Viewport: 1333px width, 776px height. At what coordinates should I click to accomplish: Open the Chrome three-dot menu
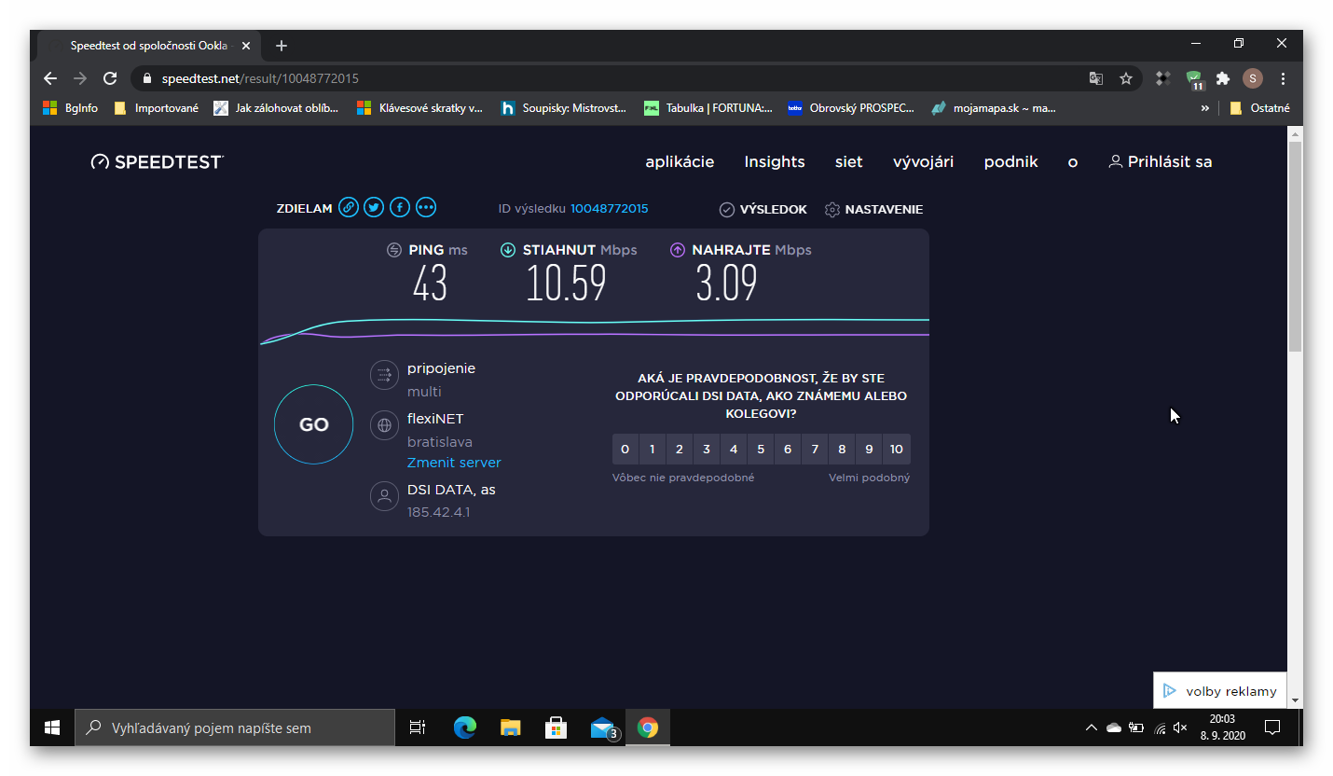click(x=1284, y=78)
